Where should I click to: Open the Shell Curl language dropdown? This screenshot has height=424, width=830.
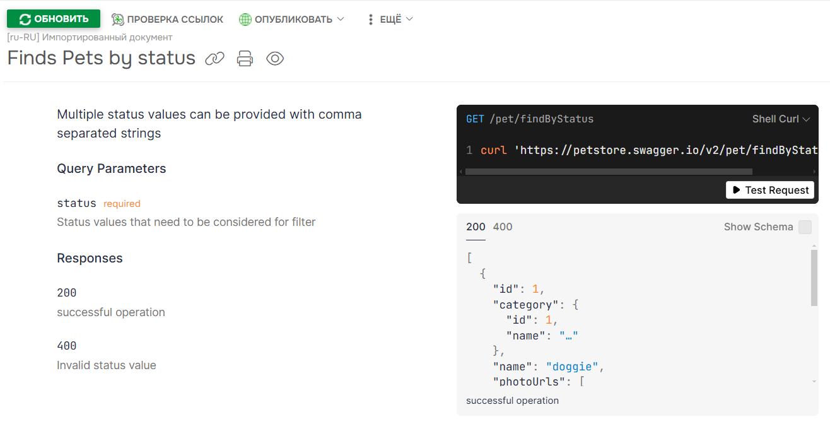[781, 119]
